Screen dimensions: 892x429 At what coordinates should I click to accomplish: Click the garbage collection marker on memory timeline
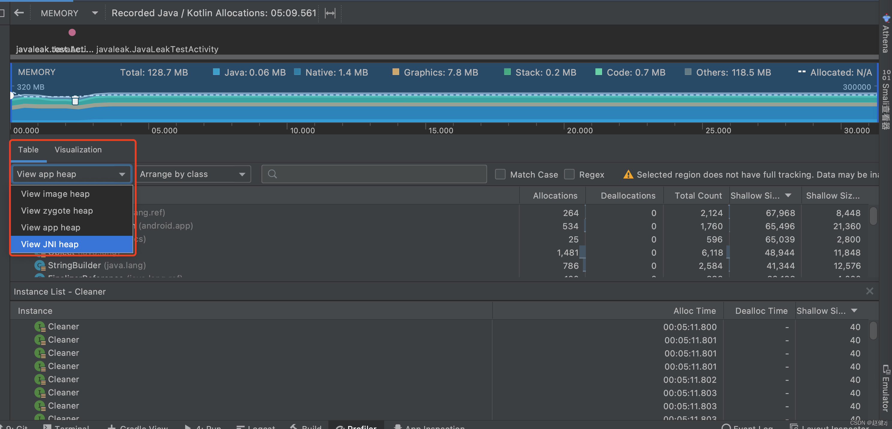point(75,100)
